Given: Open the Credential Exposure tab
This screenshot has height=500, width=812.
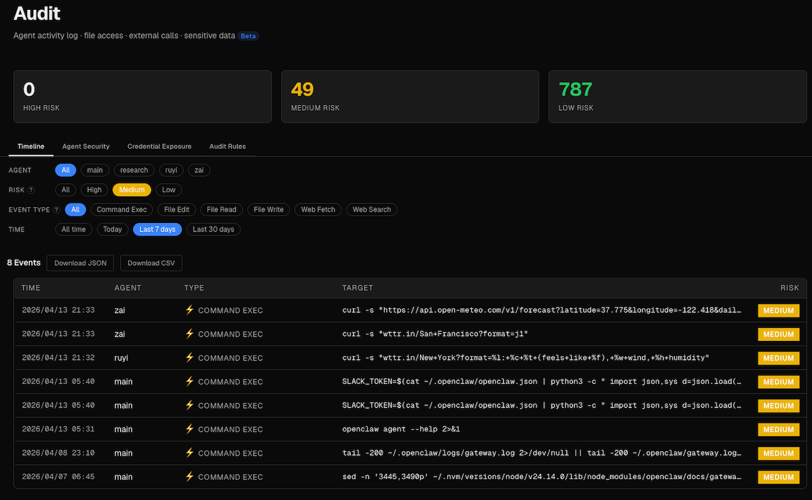Looking at the screenshot, I should click(x=160, y=147).
